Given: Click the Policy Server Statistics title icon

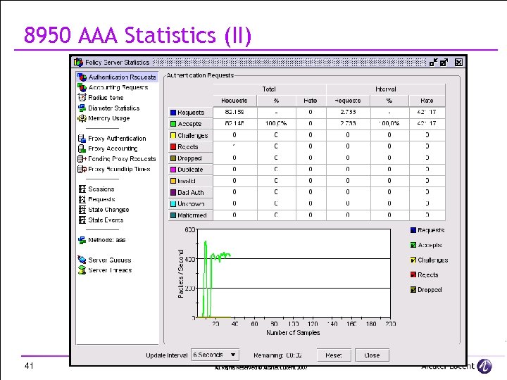Looking at the screenshot, I should [x=78, y=62].
